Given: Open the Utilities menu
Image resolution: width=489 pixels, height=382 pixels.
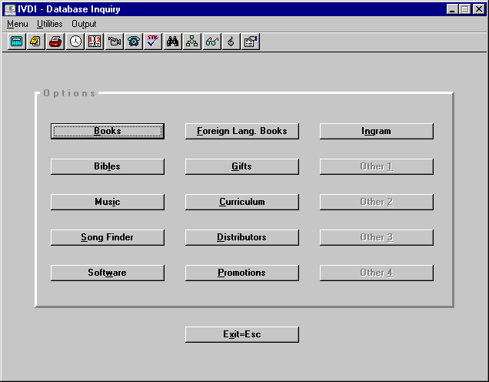Looking at the screenshot, I should coord(49,24).
